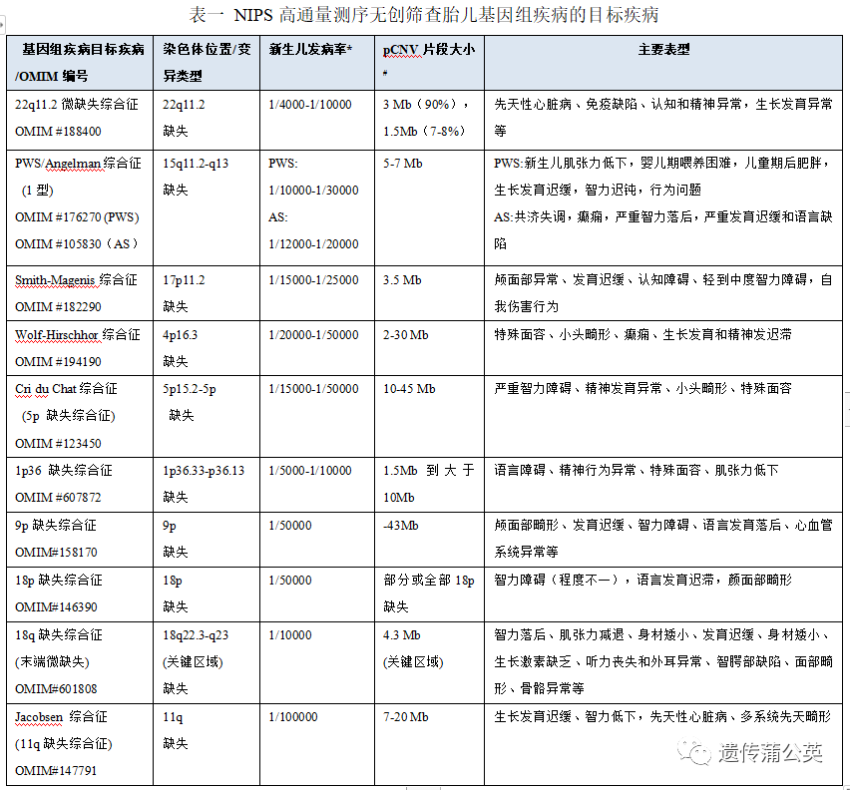This screenshot has width=850, height=790.
Task: Click the "Jacobsen 综合征" disease name
Action: tap(61, 717)
